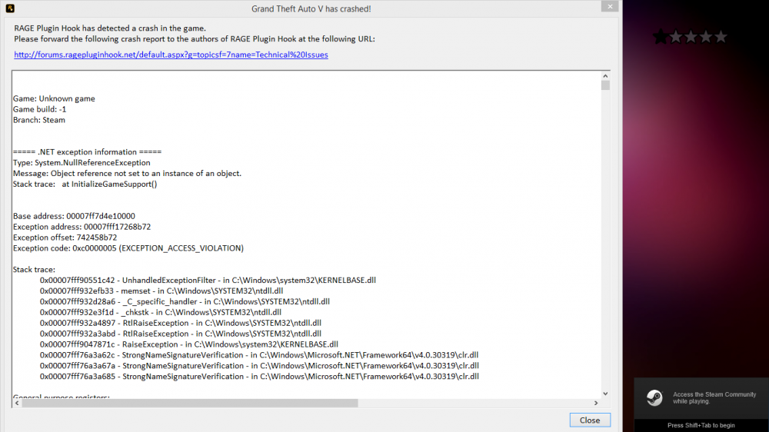Click the horizontal scrollbar right arrow
Screen dimensions: 769x432
coord(596,403)
